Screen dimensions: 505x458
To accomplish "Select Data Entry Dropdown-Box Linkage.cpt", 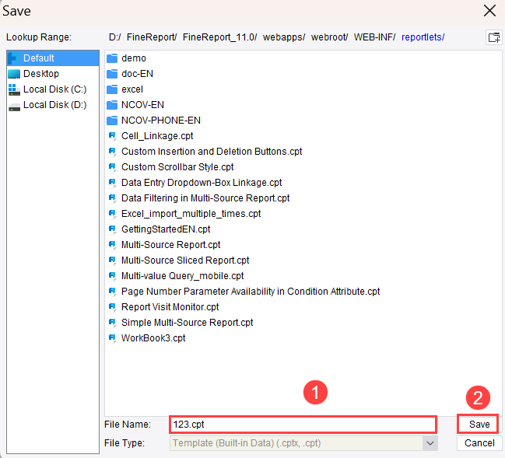I will 202,183.
